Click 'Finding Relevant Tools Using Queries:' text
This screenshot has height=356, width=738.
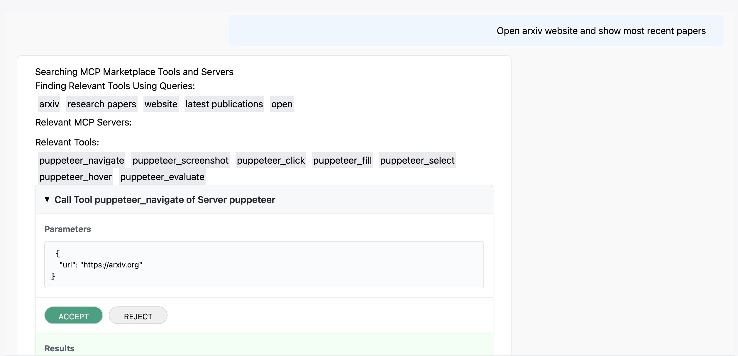pos(115,86)
